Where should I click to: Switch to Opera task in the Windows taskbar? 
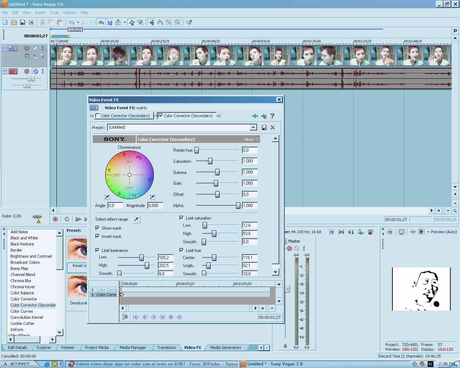point(153,364)
